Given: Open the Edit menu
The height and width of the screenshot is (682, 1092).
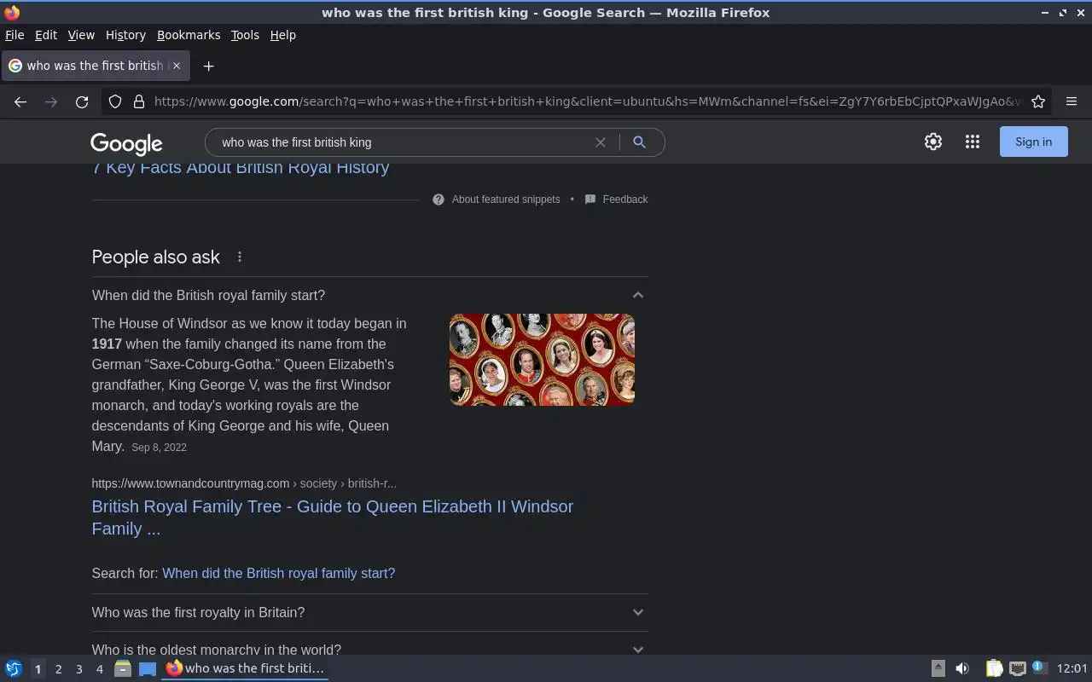Looking at the screenshot, I should coord(46,35).
